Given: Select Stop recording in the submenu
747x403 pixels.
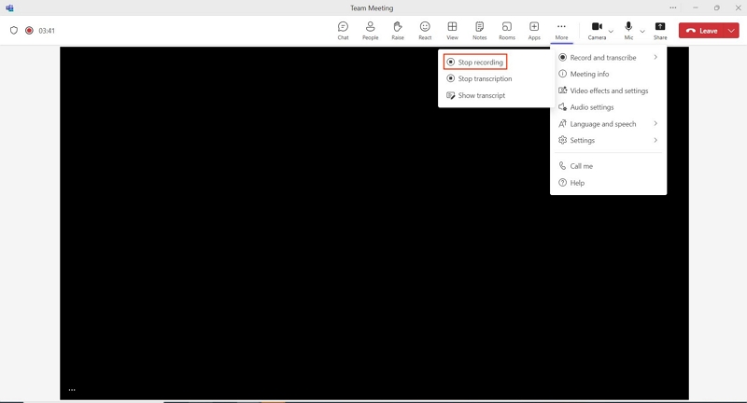Looking at the screenshot, I should click(475, 62).
